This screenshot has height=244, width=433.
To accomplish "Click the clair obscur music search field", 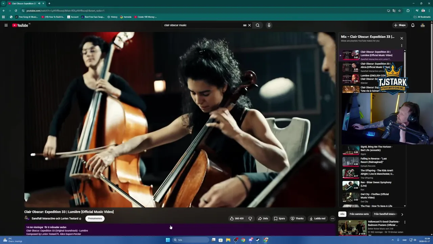I will tap(202, 25).
